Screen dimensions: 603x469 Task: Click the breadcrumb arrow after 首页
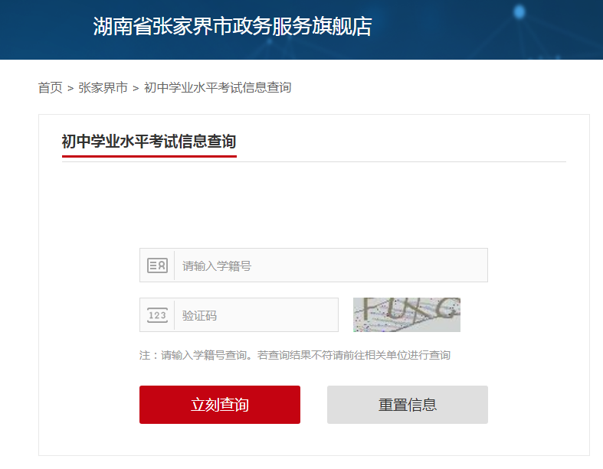(x=70, y=89)
